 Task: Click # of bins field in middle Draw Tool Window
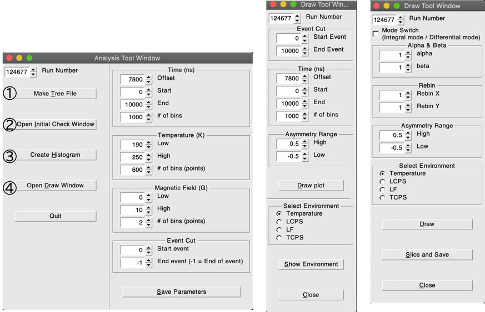289,116
